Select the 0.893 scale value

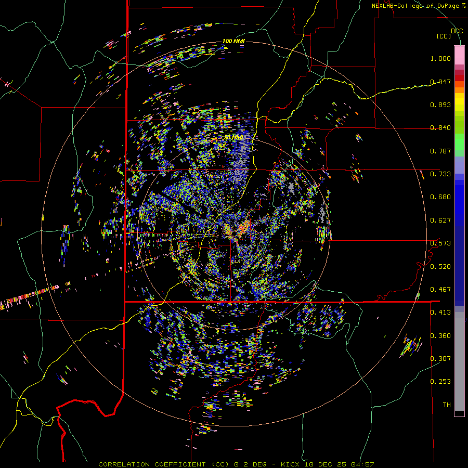pyautogui.click(x=440, y=105)
